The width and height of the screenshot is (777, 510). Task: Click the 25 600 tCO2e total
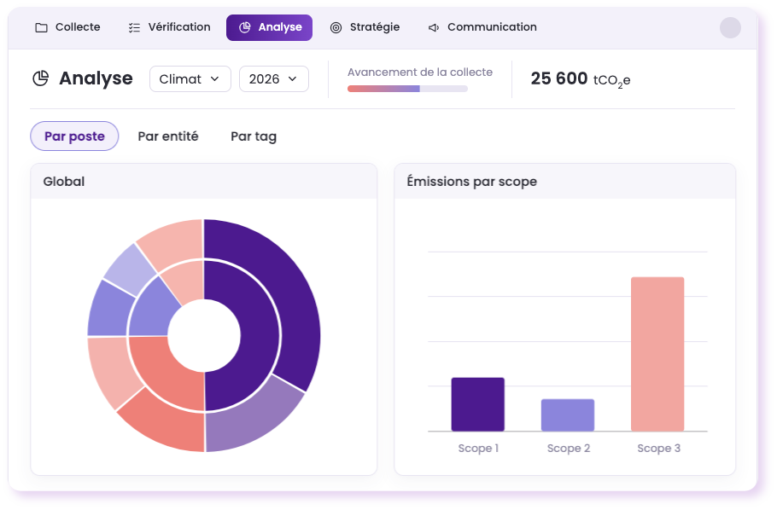[x=581, y=79]
